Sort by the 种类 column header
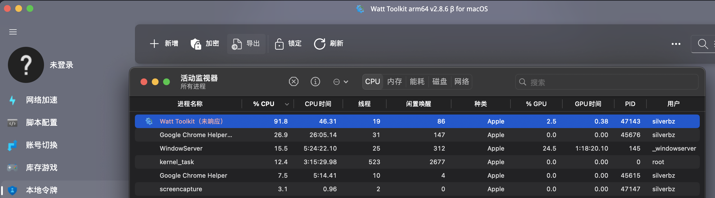 pos(481,104)
